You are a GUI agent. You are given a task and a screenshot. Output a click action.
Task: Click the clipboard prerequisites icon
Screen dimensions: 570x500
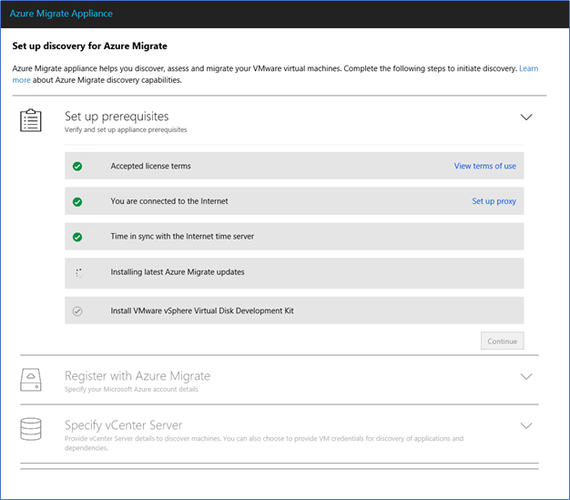pyautogui.click(x=31, y=120)
